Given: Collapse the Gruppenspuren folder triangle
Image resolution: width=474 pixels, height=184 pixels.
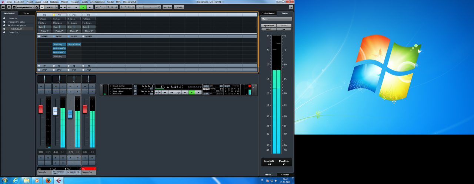Looking at the screenshot, I should [x=9, y=25].
